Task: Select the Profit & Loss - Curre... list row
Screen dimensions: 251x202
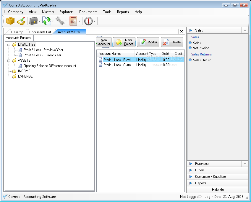Action: click(141, 65)
